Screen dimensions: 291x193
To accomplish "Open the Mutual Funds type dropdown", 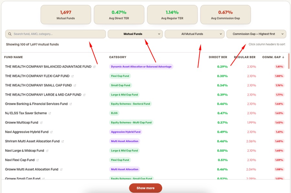I will 135,34.
